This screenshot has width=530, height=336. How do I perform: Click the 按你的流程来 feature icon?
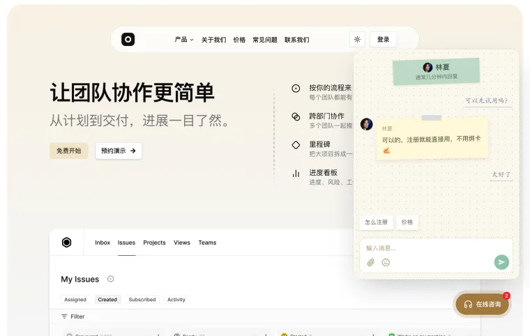(296, 89)
